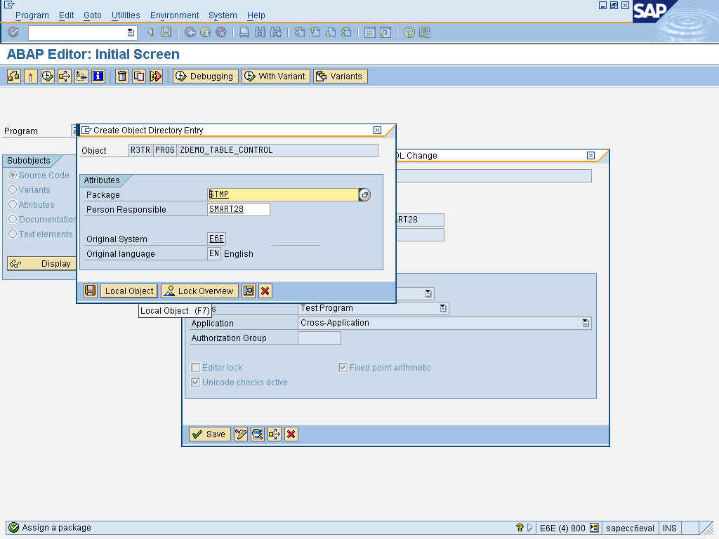Viewport: 719px width, 539px height.
Task: Click the Original System field E6E
Action: [216, 239]
